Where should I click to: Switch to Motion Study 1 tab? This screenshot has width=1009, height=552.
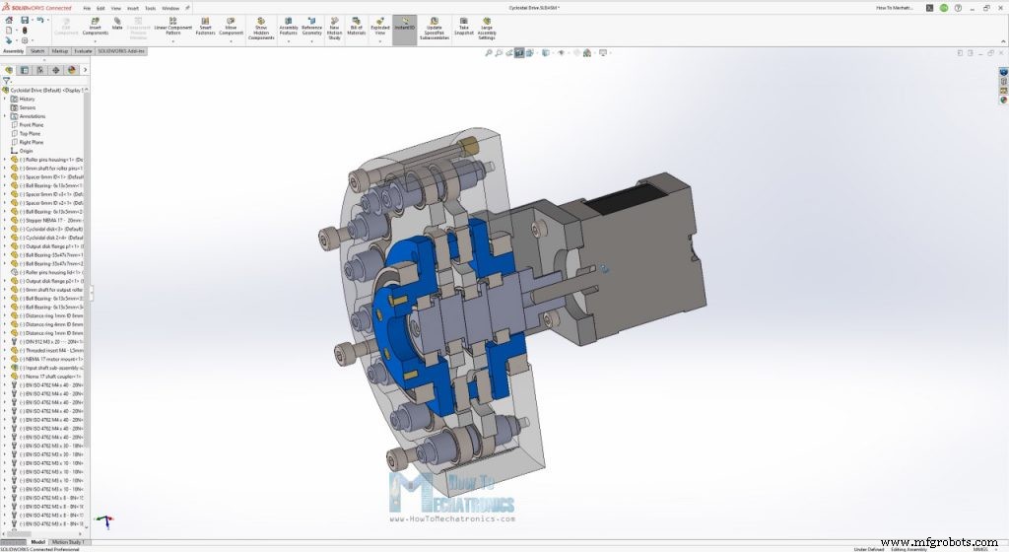(x=68, y=542)
